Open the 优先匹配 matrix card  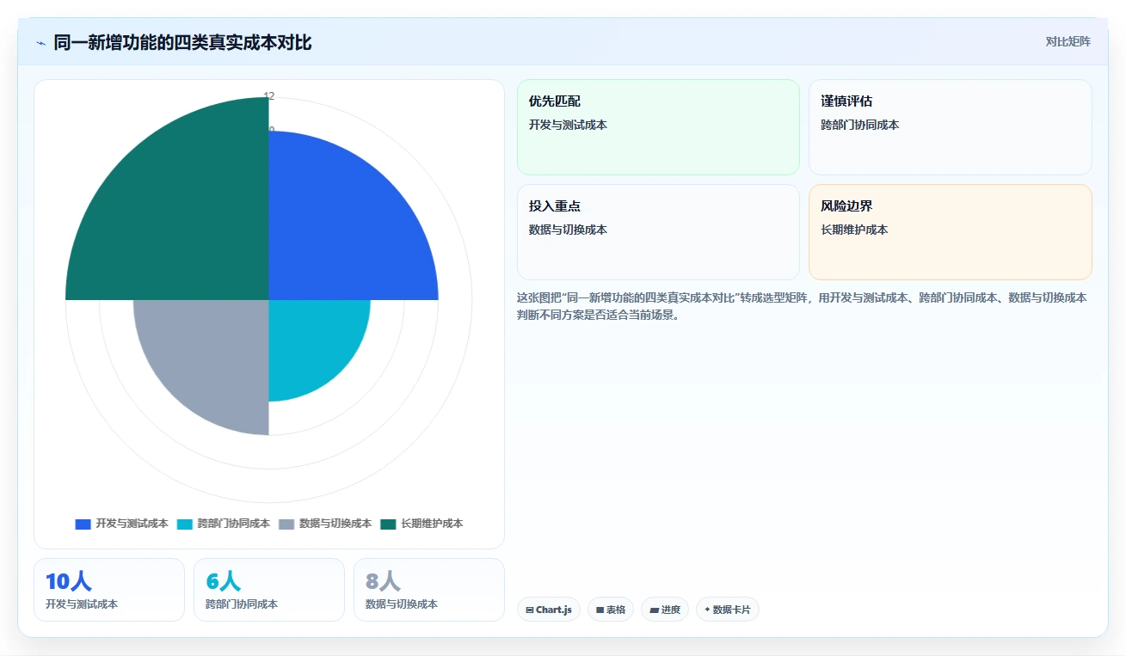pyautogui.click(x=658, y=127)
